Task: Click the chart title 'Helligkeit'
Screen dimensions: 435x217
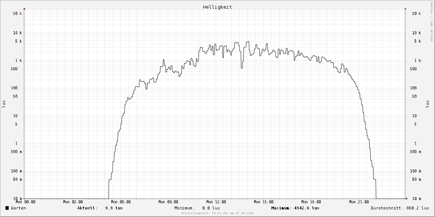Action: click(x=217, y=7)
